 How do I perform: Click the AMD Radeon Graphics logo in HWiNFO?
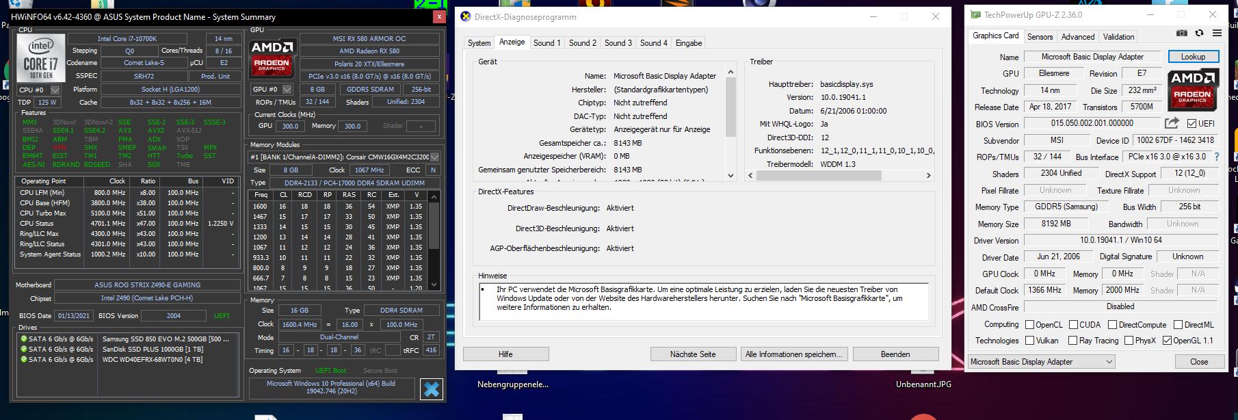tap(272, 58)
